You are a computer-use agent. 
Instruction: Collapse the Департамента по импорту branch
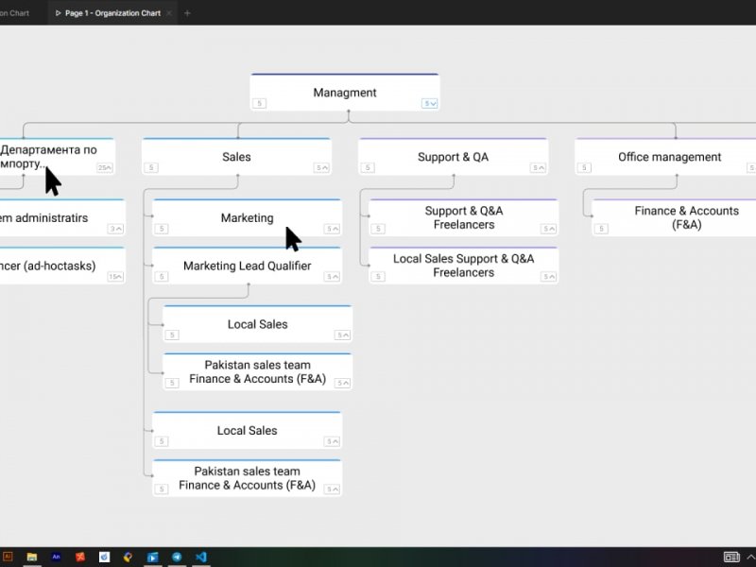105,168
